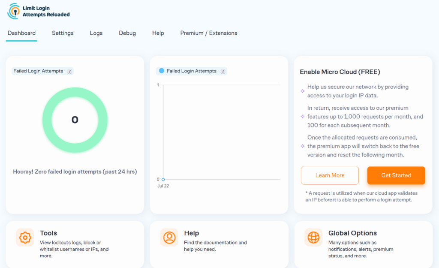Select the Jul 22 data point on chart
This screenshot has width=439, height=268.
163,179
